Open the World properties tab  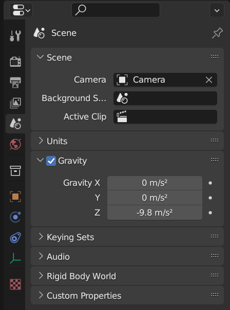(15, 144)
